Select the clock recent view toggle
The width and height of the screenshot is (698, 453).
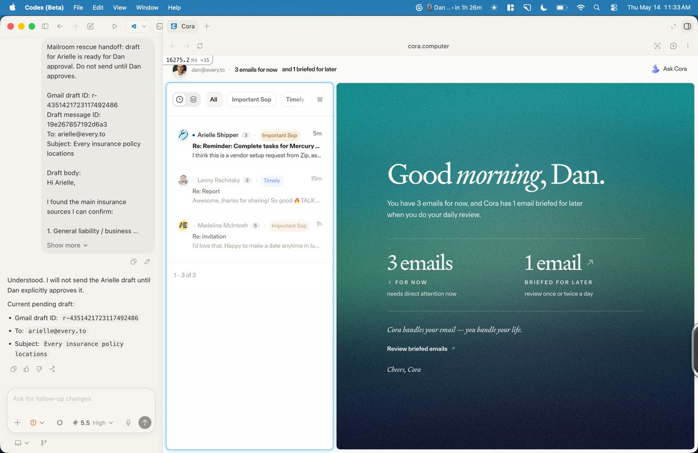(x=180, y=99)
